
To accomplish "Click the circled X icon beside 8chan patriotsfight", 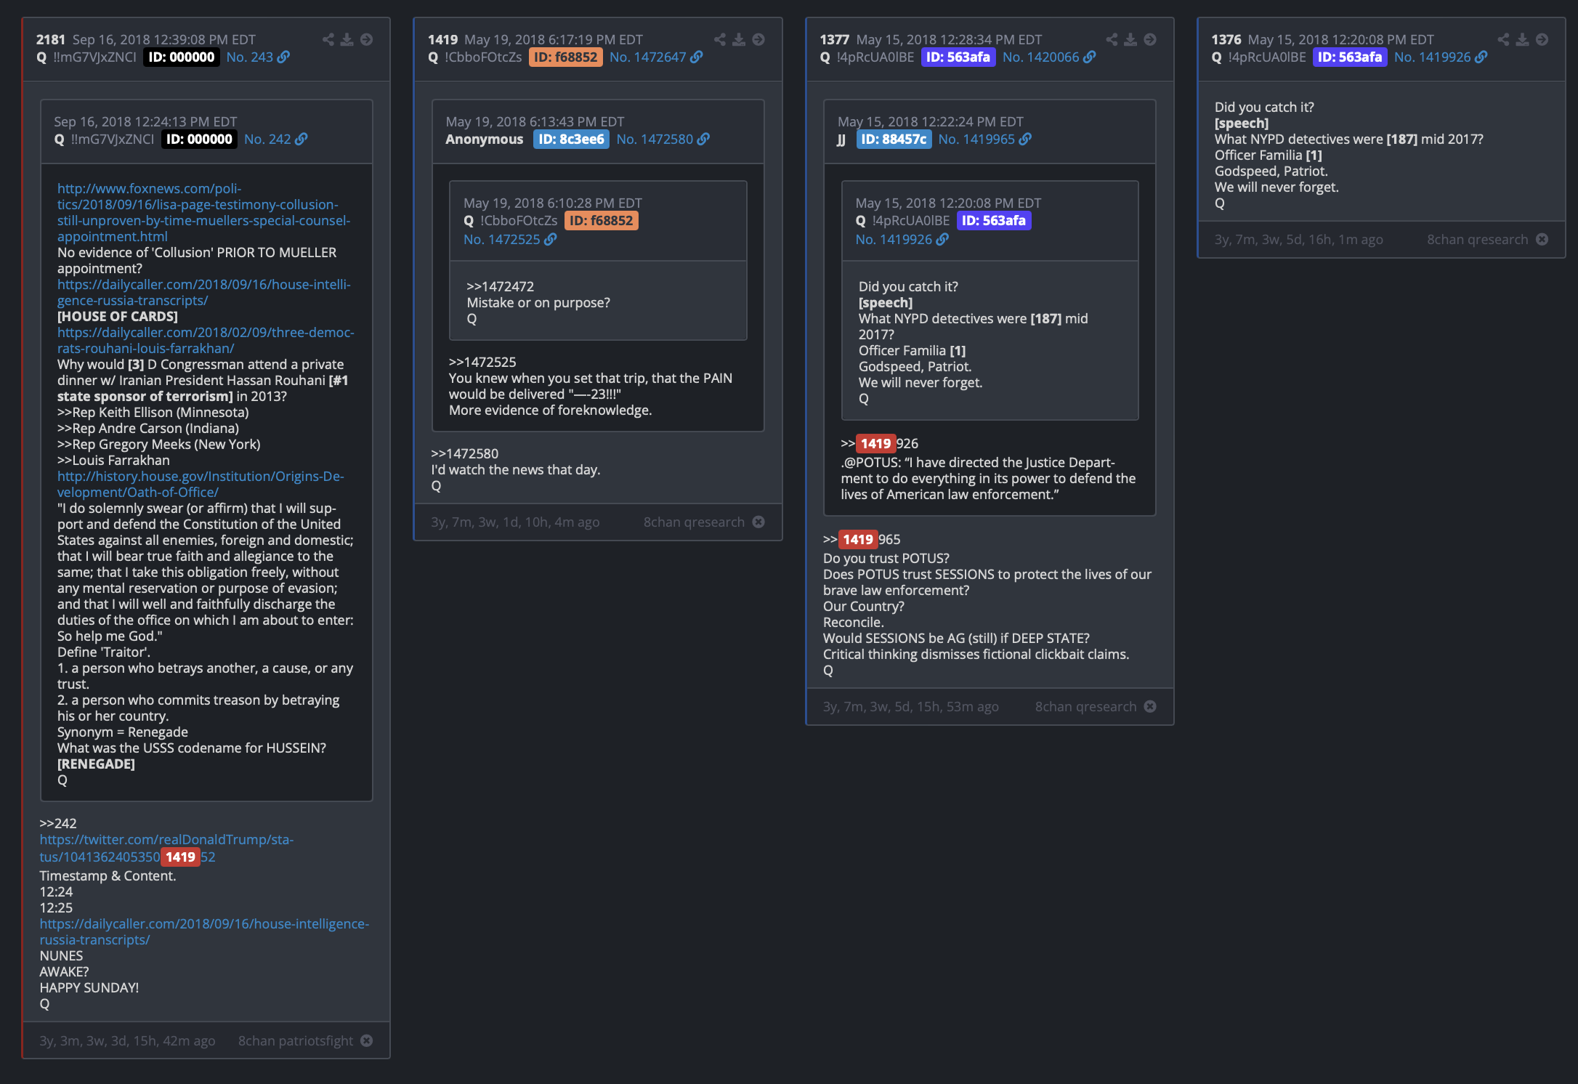I will (367, 1040).
